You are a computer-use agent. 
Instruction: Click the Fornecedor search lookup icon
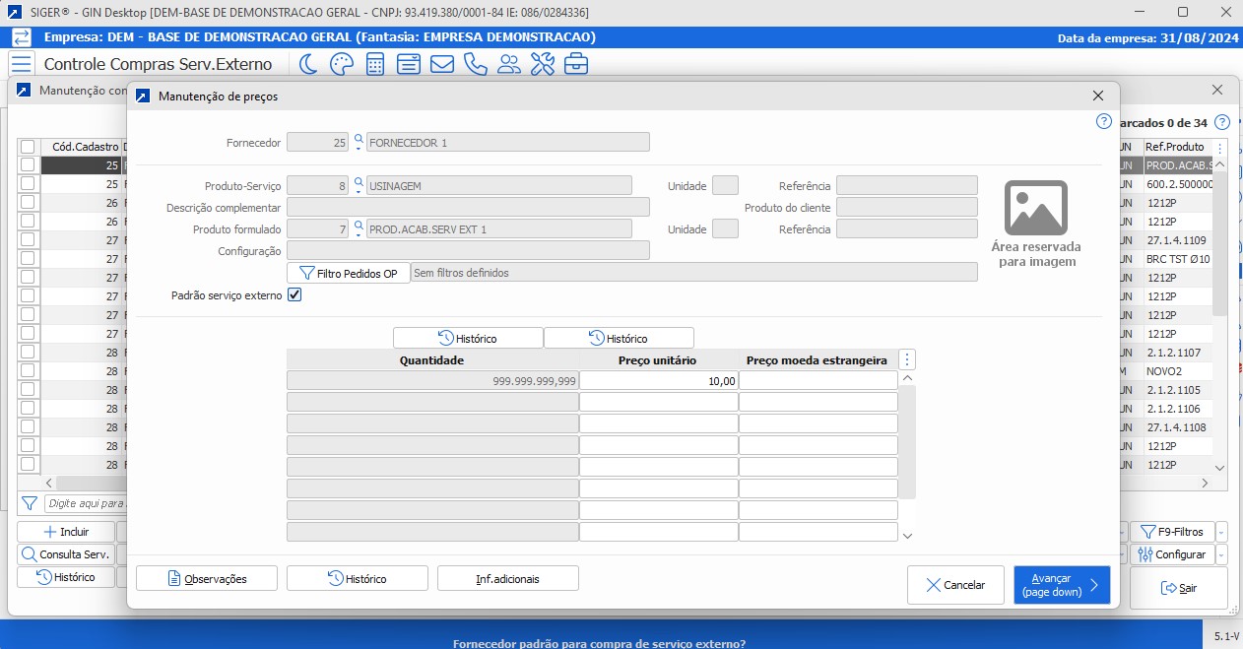[359, 142]
